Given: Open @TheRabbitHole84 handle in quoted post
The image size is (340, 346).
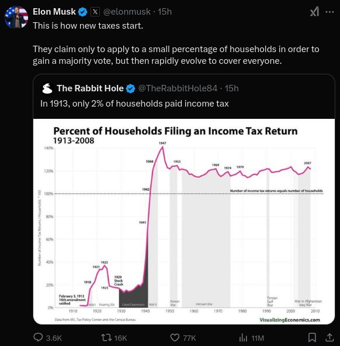Looking at the screenshot, I should point(178,88).
